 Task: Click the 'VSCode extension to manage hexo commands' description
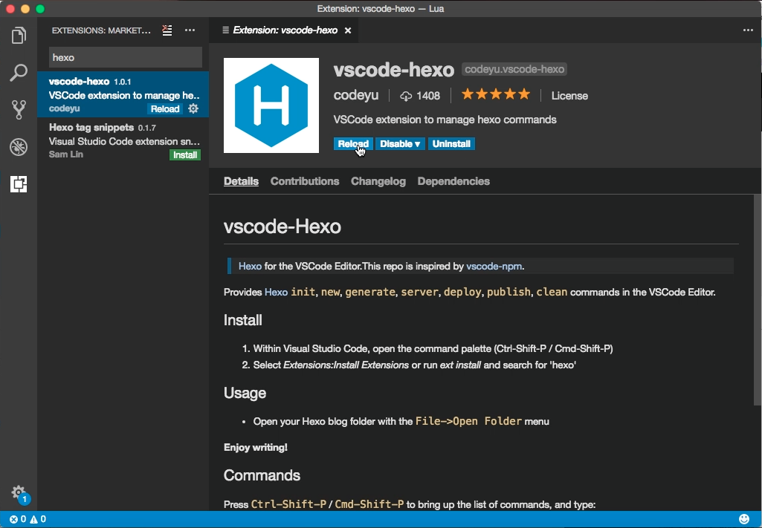(445, 120)
